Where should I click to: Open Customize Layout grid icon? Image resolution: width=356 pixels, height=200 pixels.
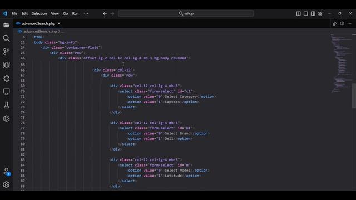pos(320,13)
